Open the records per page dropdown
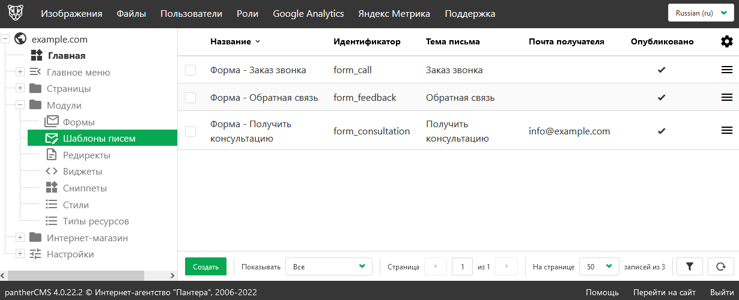The width and height of the screenshot is (739, 300). click(598, 266)
